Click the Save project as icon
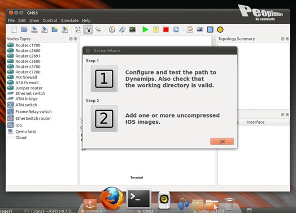296x213 pixels. tap(45, 29)
